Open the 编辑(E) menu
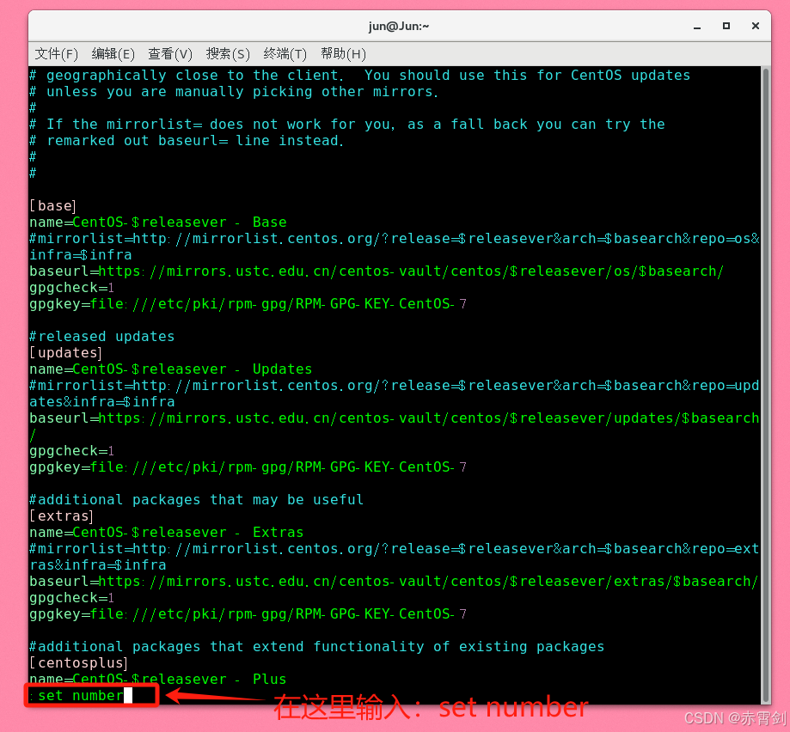 coord(113,54)
